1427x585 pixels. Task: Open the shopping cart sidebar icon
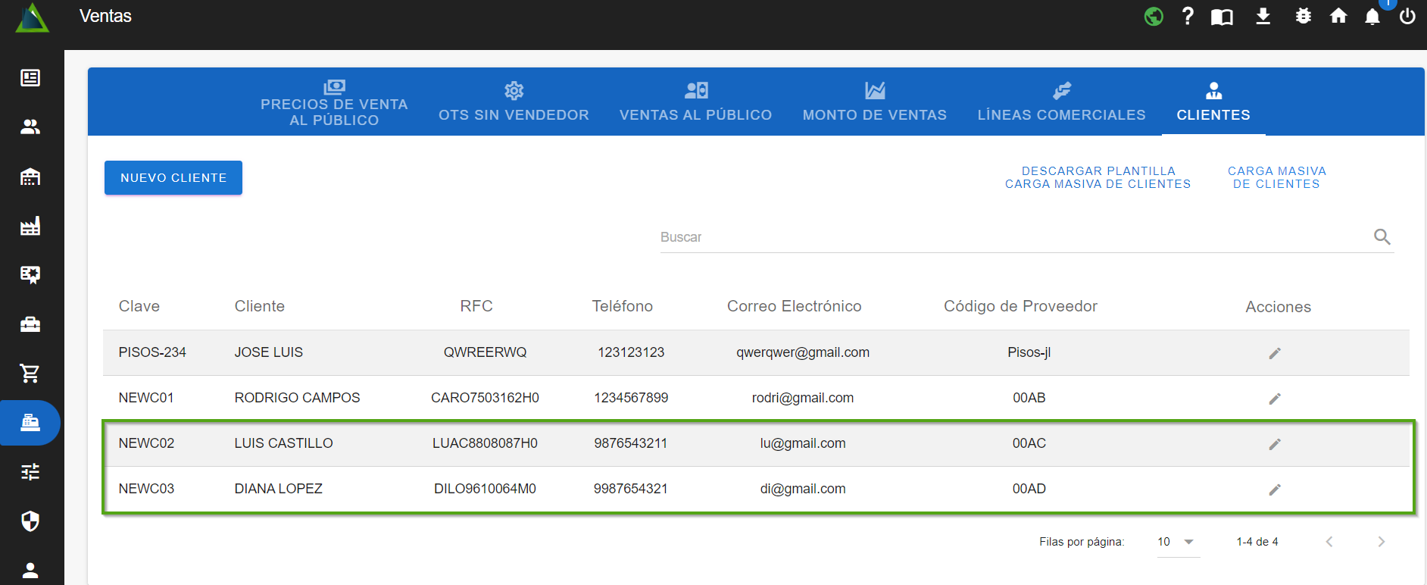[x=30, y=373]
